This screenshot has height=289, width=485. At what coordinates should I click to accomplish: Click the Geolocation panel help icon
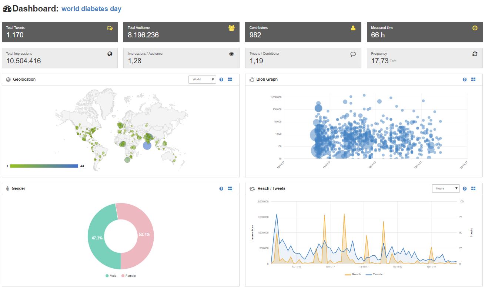[x=221, y=80]
